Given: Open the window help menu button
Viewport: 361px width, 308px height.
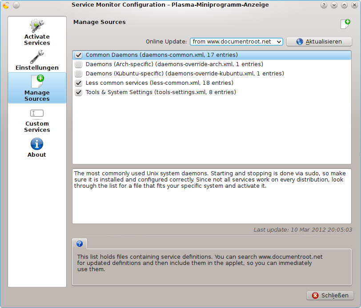Looking at the screenshot, I should [x=323, y=5].
